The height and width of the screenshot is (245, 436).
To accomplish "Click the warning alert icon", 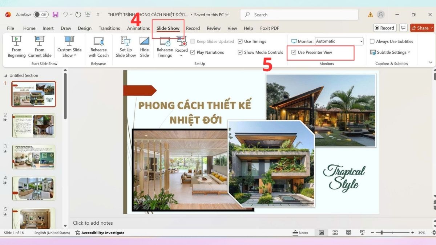I will pos(370,15).
